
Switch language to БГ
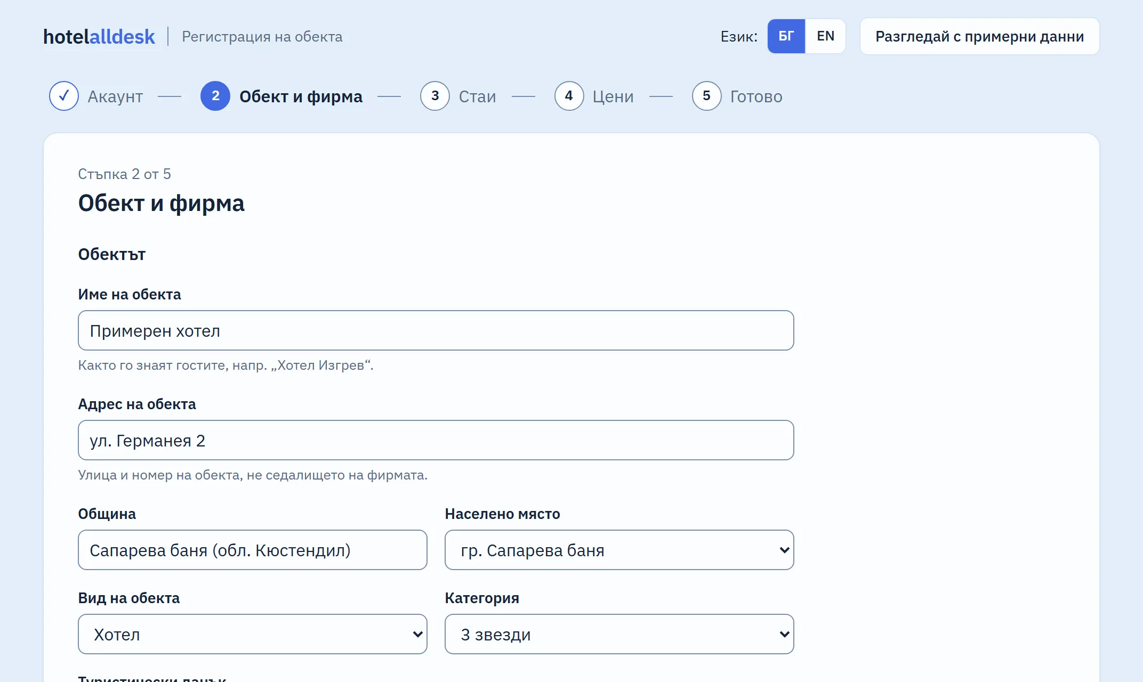(786, 36)
